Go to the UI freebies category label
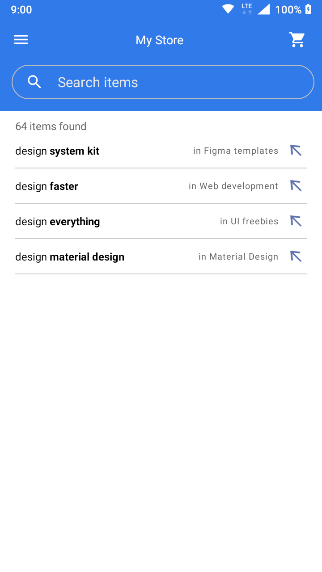The width and height of the screenshot is (322, 572). 249,222
